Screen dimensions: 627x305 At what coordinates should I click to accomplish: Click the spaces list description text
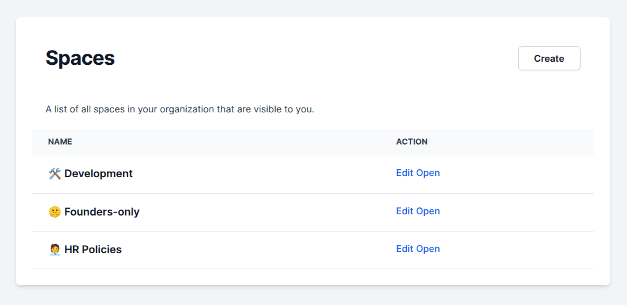click(180, 110)
